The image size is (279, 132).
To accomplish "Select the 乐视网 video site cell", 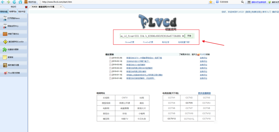I will pyautogui.click(x=106, y=98).
